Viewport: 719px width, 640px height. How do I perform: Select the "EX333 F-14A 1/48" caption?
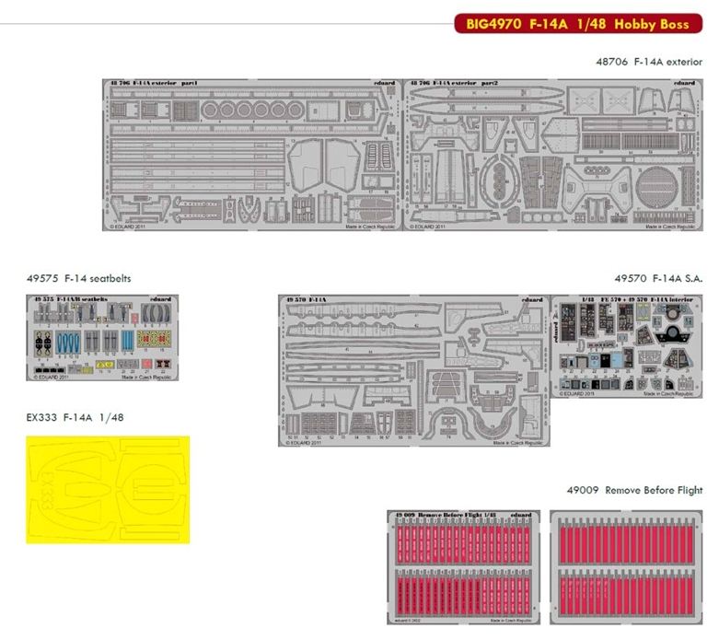pos(75,417)
